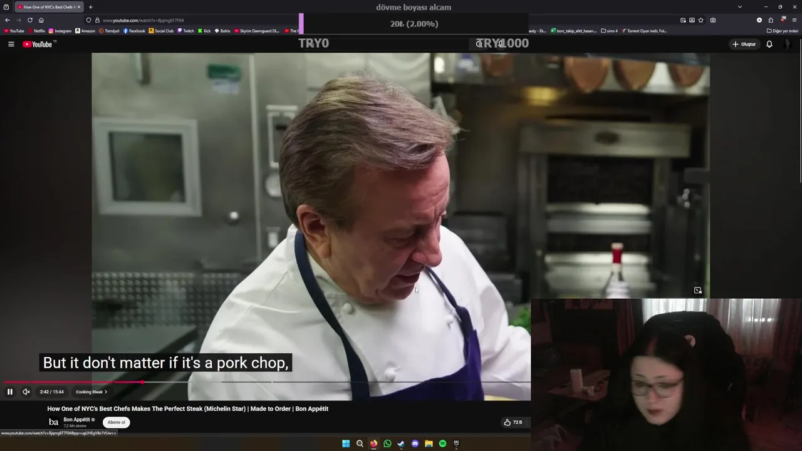Image resolution: width=802 pixels, height=451 pixels.
Task: Take a screenshot with camera toolbar icon
Action: pos(713,20)
